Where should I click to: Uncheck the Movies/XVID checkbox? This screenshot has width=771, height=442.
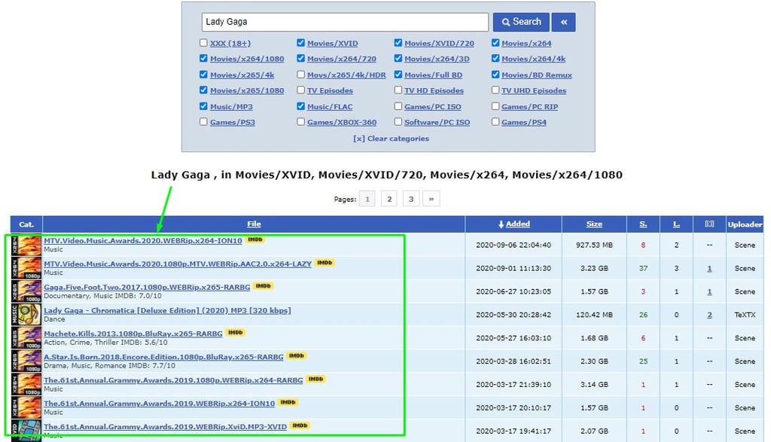click(300, 43)
